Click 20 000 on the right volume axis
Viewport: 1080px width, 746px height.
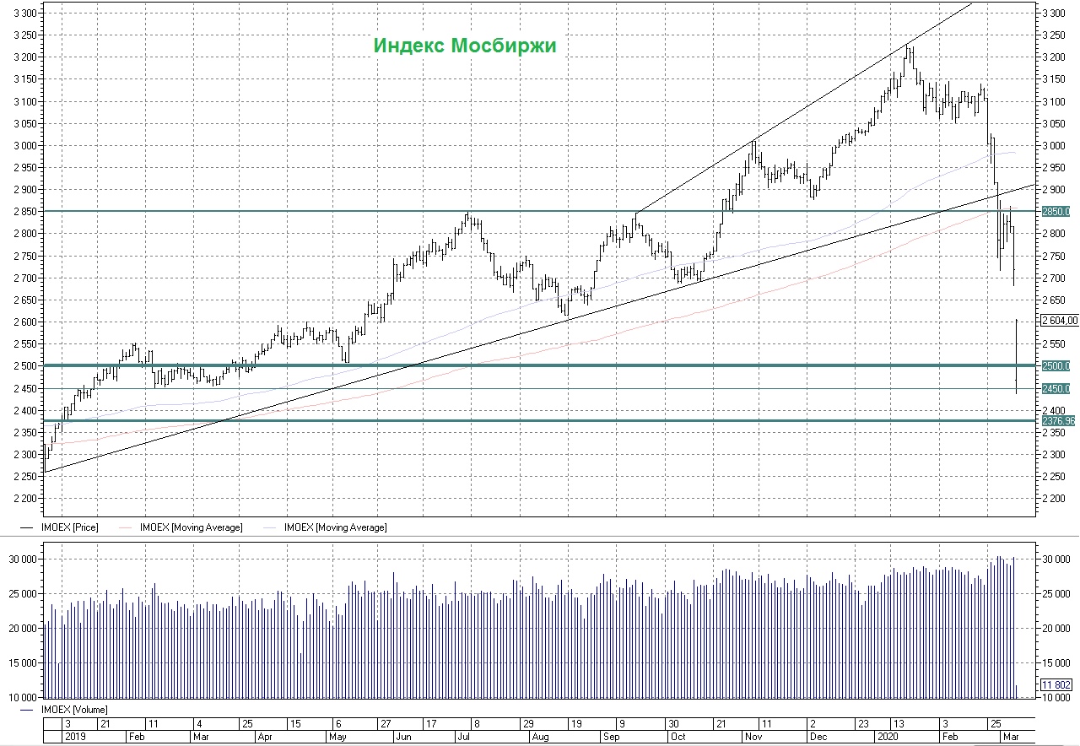[x=1057, y=628]
